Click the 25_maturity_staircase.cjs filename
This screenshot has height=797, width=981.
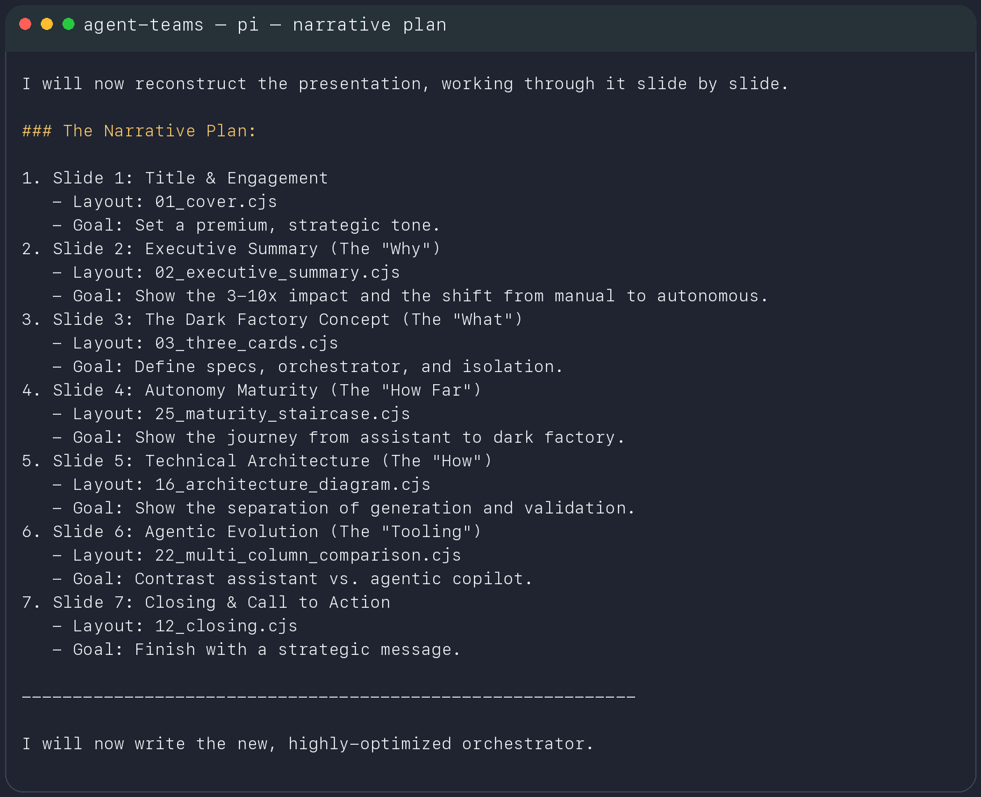pos(282,414)
